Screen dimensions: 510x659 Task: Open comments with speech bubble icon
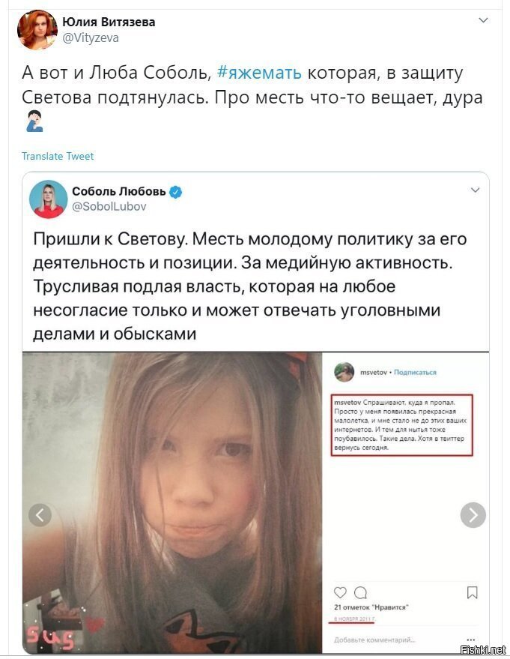(360, 592)
